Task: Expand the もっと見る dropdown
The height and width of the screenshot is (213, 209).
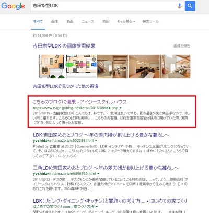Action: 126,21
